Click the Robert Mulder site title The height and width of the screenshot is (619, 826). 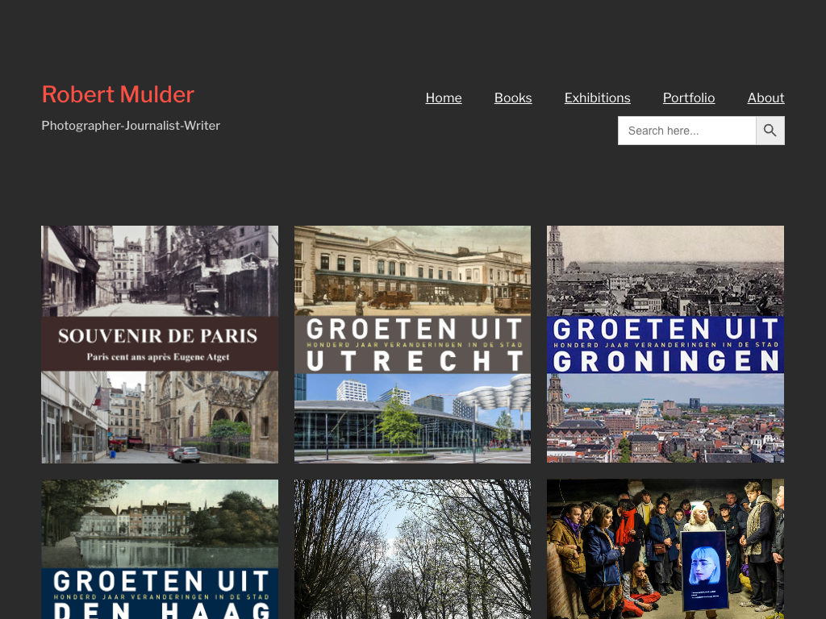click(118, 95)
